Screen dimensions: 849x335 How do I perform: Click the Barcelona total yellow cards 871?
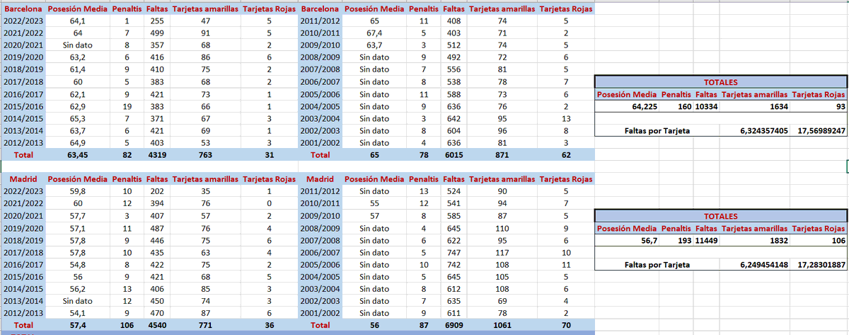[x=502, y=154]
